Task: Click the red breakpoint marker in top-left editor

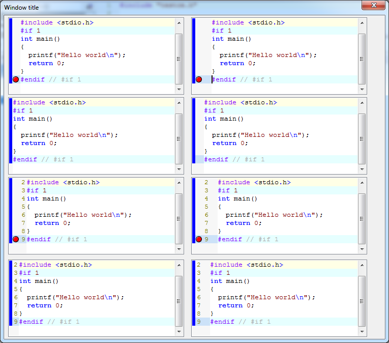Action: click(x=15, y=79)
